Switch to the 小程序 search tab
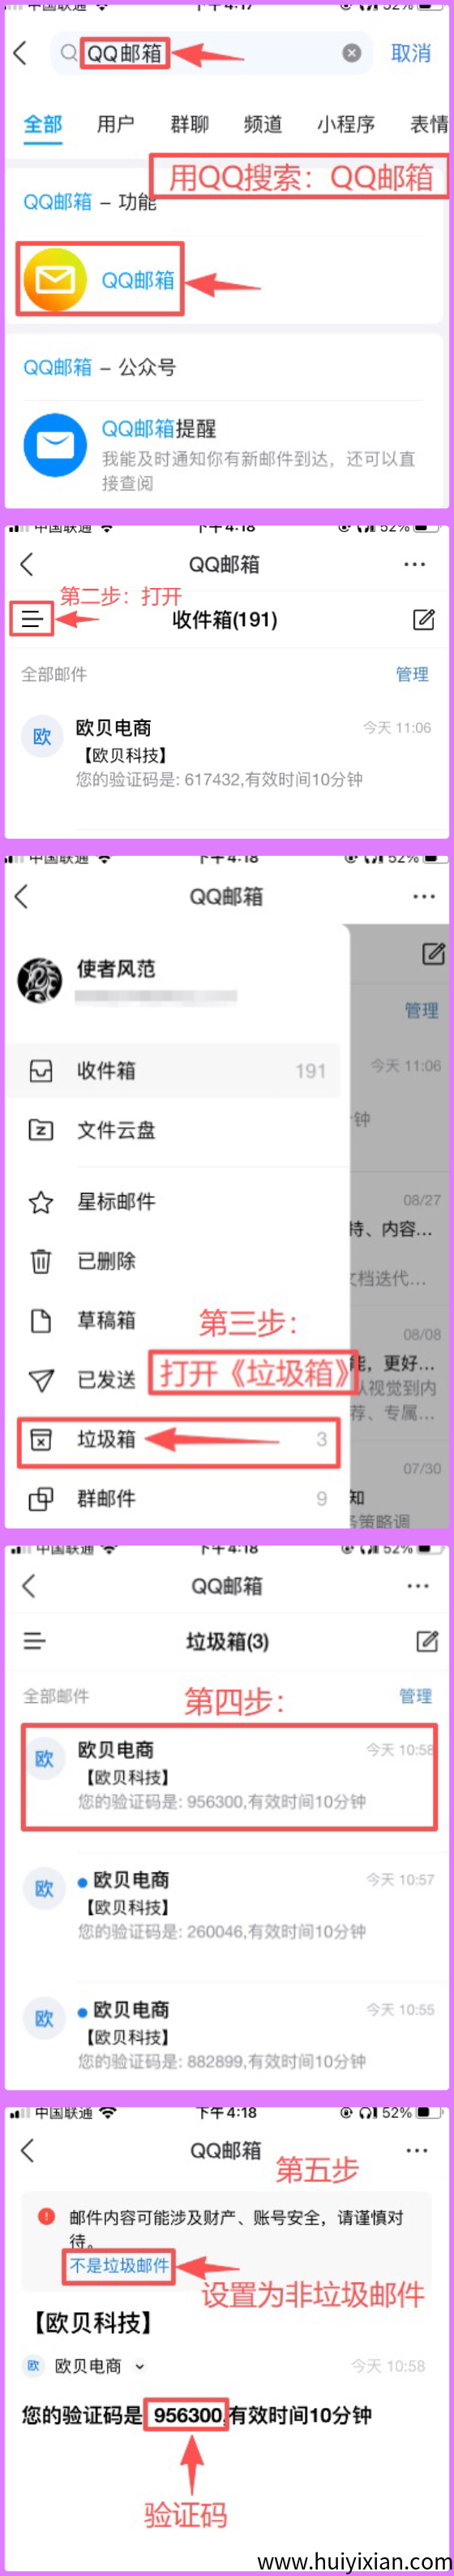The width and height of the screenshot is (454, 2576). (346, 124)
